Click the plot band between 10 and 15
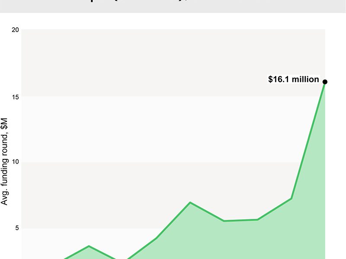The image size is (346, 259). pos(173,129)
